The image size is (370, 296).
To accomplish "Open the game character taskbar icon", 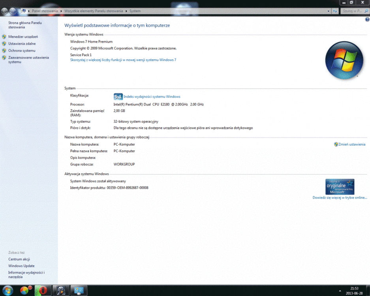I will 61,290.
